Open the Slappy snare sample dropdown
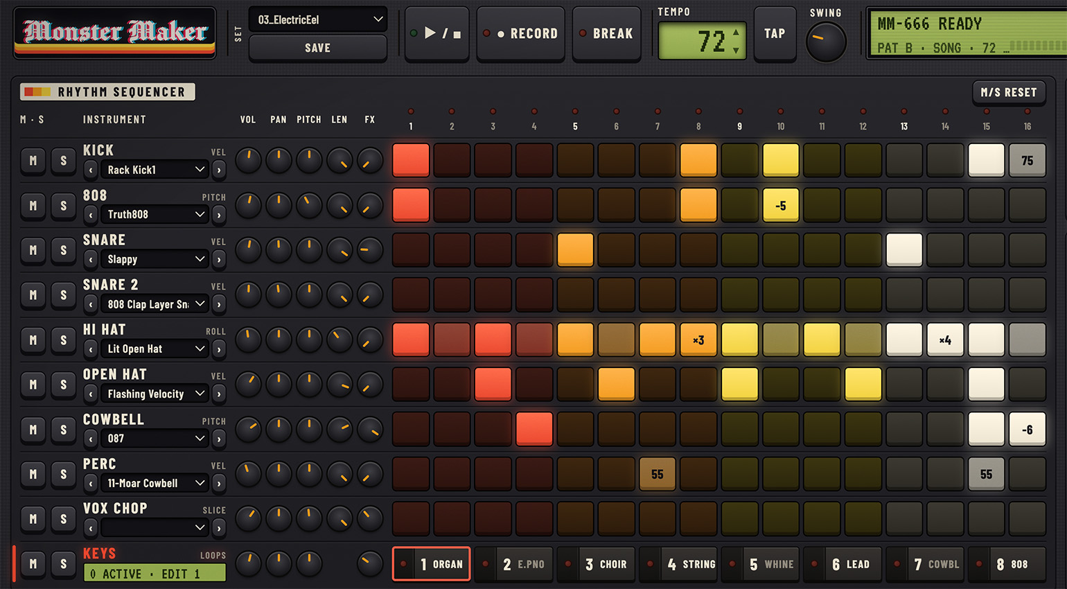The width and height of the screenshot is (1067, 589). point(155,259)
